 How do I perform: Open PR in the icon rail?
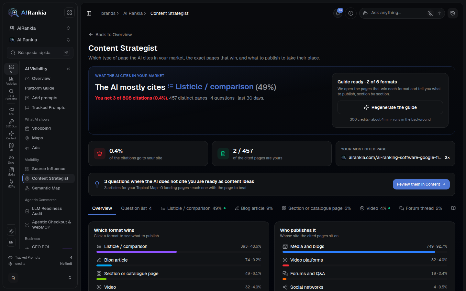pyautogui.click(x=11, y=147)
